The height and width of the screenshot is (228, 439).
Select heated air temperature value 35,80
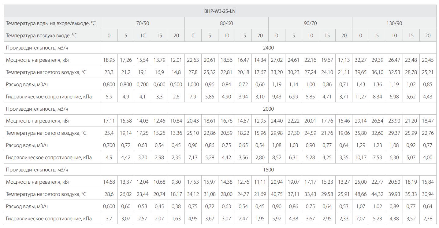pyautogui.click(x=361, y=133)
